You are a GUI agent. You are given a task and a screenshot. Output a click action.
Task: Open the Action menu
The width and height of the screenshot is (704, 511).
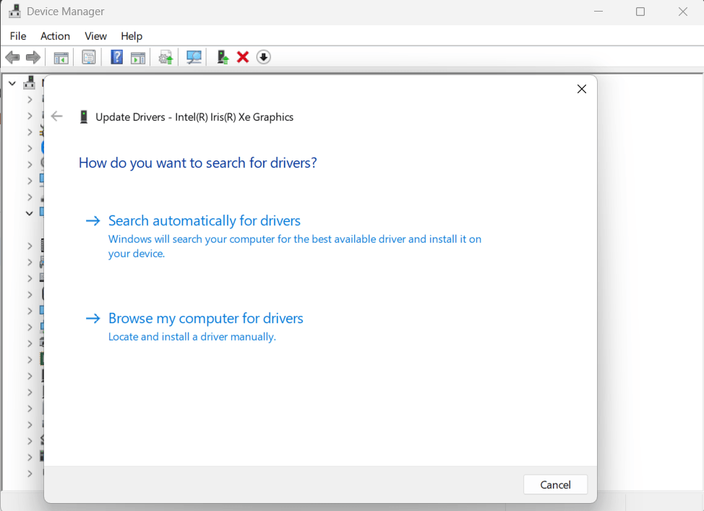[x=55, y=36]
